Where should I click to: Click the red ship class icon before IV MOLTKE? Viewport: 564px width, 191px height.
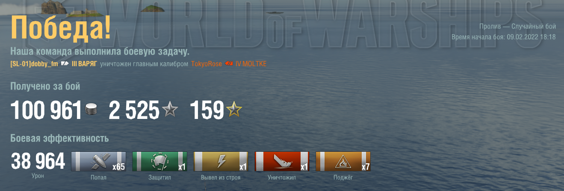(229, 64)
